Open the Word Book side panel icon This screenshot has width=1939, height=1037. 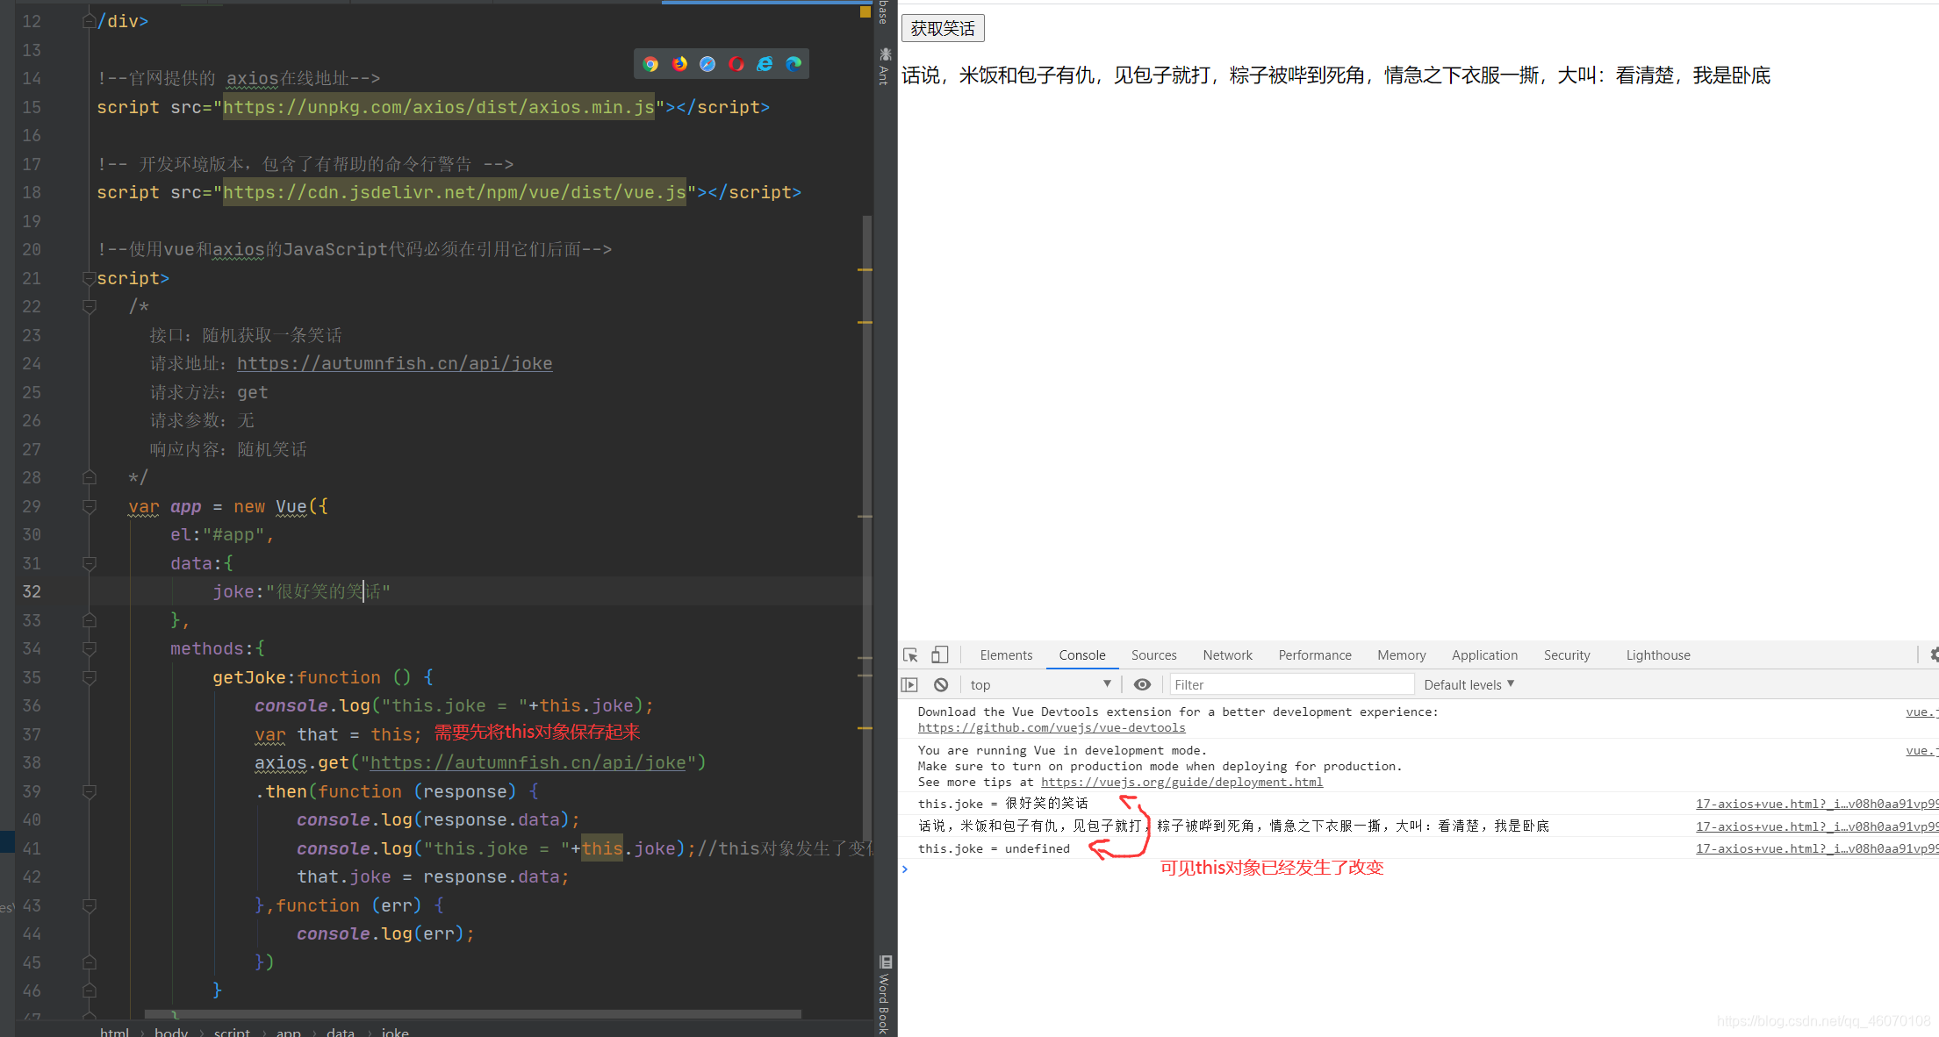tap(885, 994)
